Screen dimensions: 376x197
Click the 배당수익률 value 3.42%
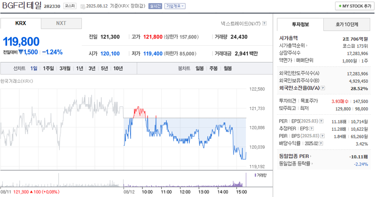coord(362,144)
